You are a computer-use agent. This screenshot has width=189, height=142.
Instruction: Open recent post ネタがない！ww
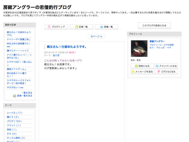click(15, 87)
